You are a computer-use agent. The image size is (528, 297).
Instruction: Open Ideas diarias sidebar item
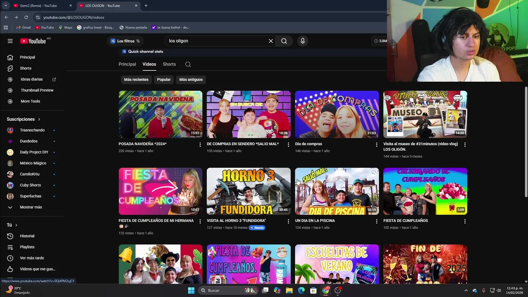32,79
